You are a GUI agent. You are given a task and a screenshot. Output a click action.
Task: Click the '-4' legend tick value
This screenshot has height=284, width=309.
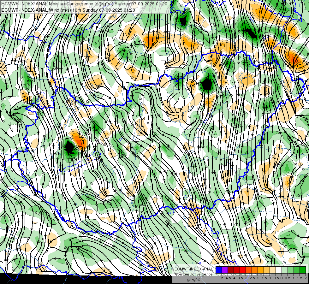(x=234, y=278)
